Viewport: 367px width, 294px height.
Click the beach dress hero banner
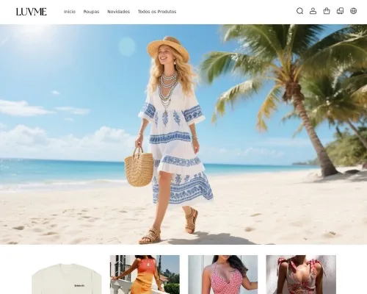coord(183,135)
